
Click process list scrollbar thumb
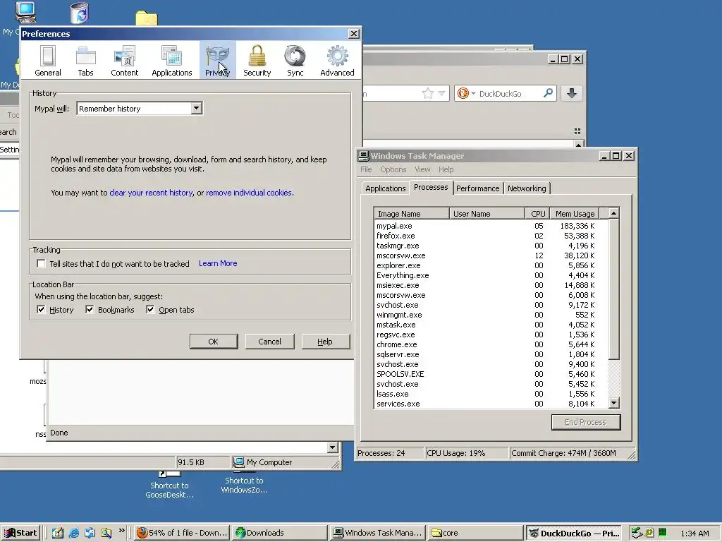click(x=614, y=289)
